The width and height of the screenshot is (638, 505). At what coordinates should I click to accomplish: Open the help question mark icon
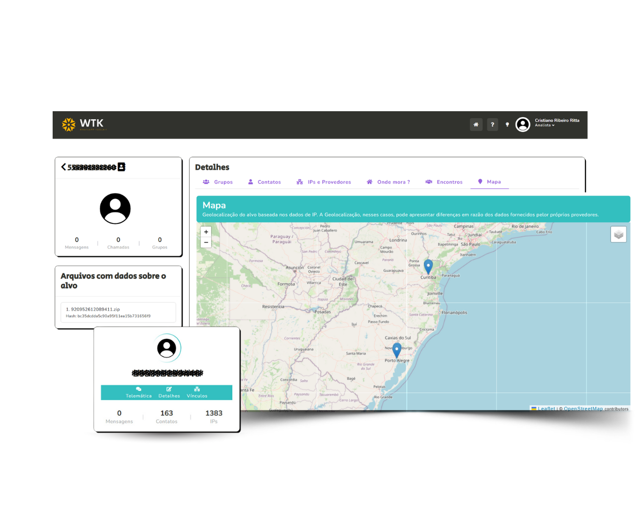pos(492,125)
